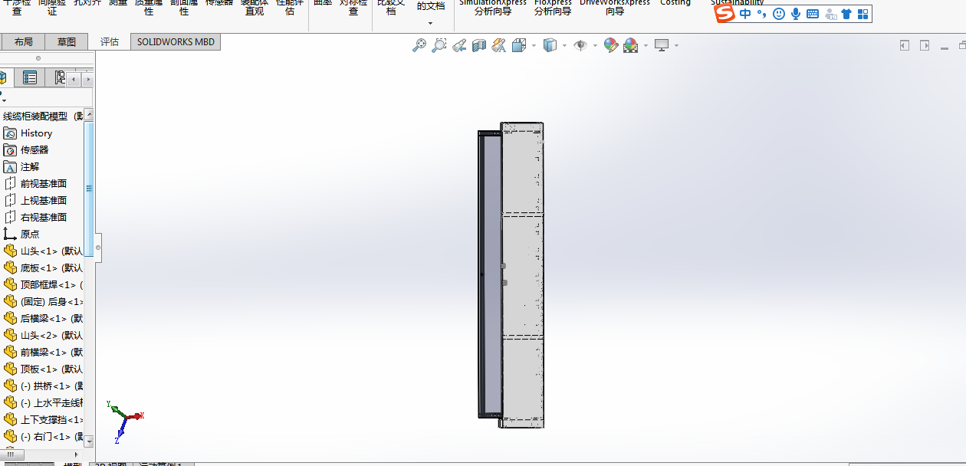Open the Hide/Show Items dropdown arrow
The height and width of the screenshot is (466, 966).
[x=595, y=46]
